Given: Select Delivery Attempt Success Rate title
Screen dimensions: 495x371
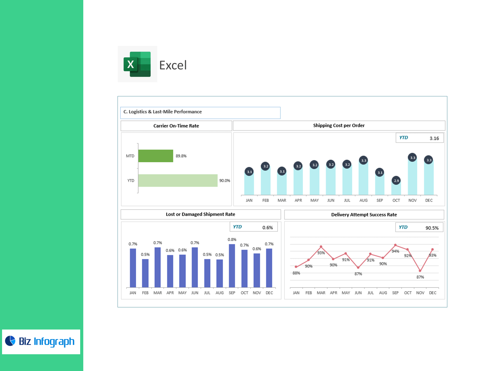Looking at the screenshot, I should pyautogui.click(x=364, y=215).
